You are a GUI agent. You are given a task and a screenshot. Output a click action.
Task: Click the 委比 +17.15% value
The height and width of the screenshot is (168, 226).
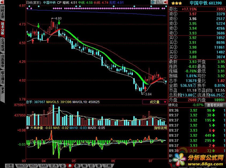click(189, 9)
